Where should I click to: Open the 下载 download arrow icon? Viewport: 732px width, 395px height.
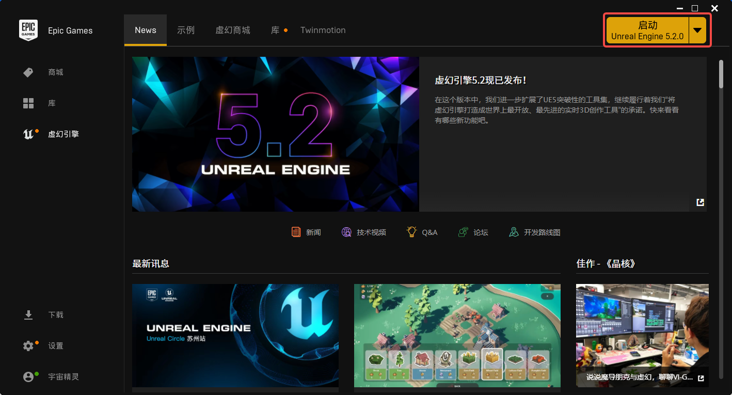(28, 315)
